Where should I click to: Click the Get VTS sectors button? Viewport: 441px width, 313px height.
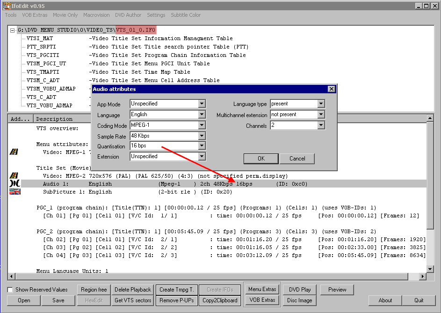(x=133, y=300)
